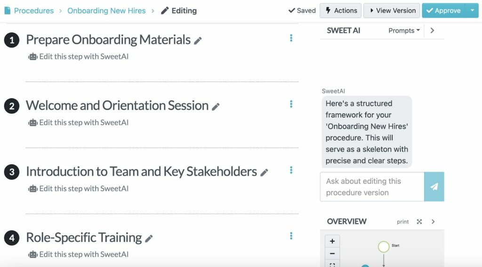Open the Prompts dropdown

(x=404, y=31)
